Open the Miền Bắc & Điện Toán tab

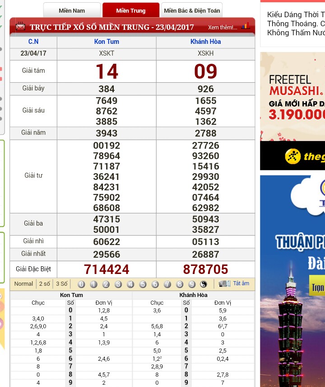[192, 10]
